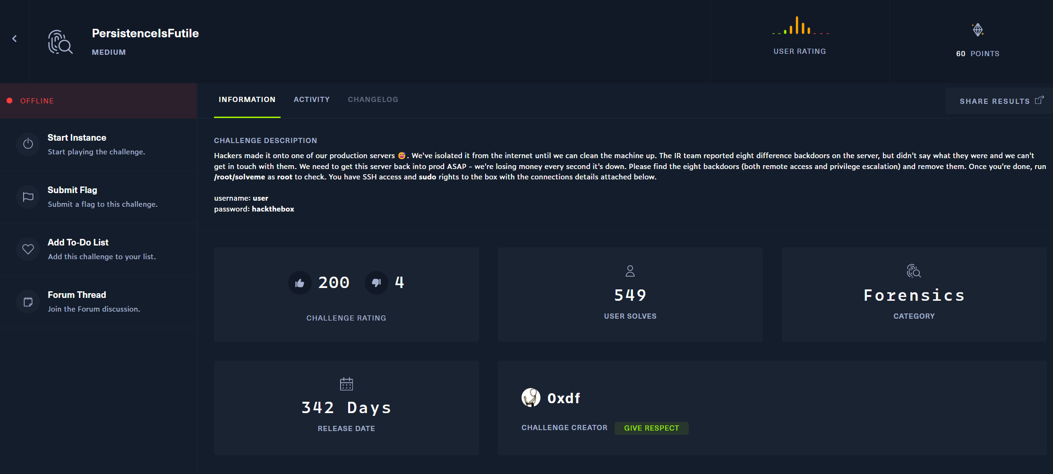Click the 549 user solves number
The height and width of the screenshot is (474, 1053).
[630, 295]
